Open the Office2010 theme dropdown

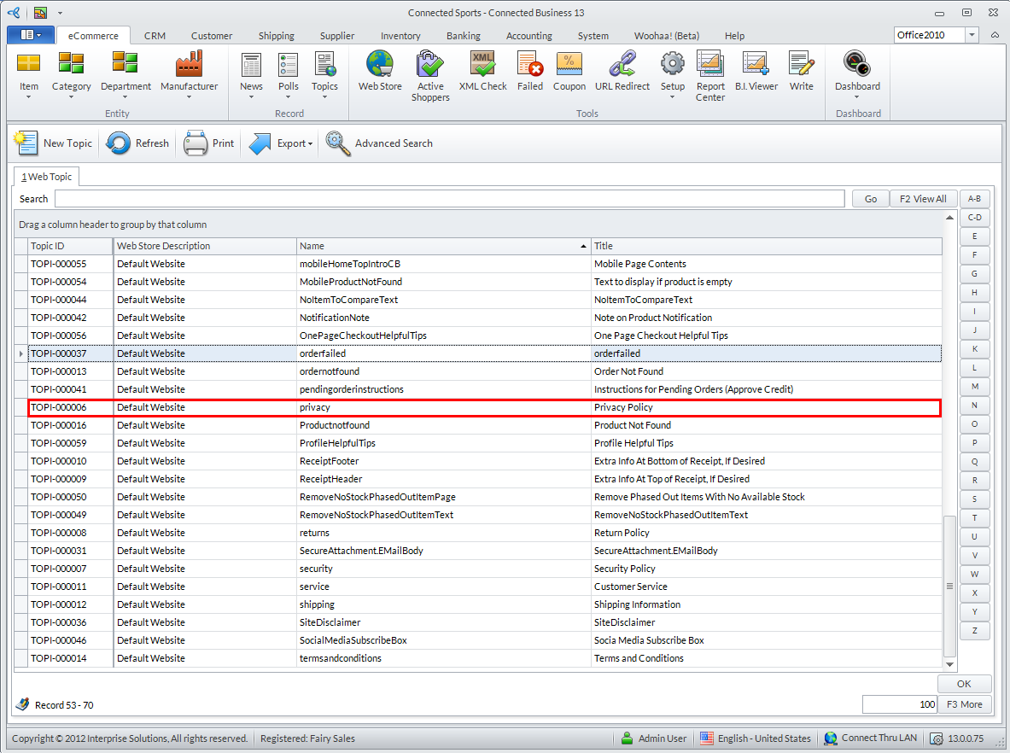tap(972, 35)
